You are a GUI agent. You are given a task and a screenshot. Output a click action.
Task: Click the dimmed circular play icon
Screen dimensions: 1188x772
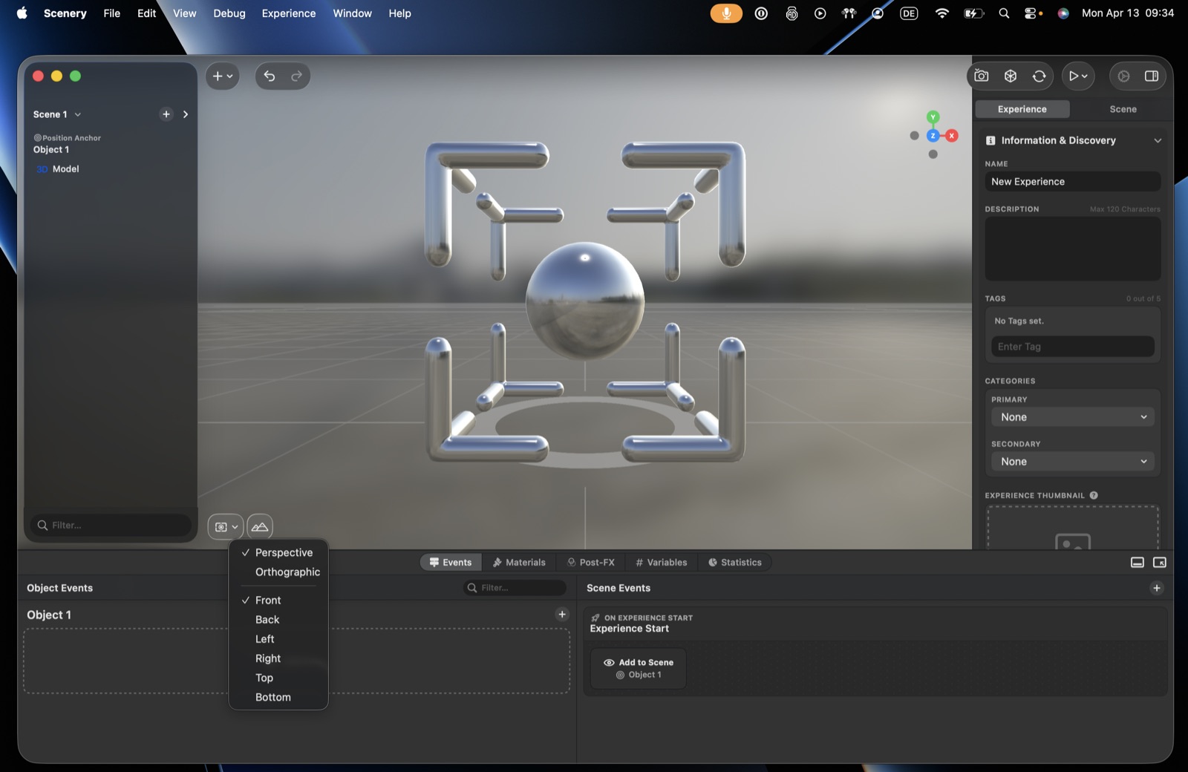pyautogui.click(x=1123, y=76)
